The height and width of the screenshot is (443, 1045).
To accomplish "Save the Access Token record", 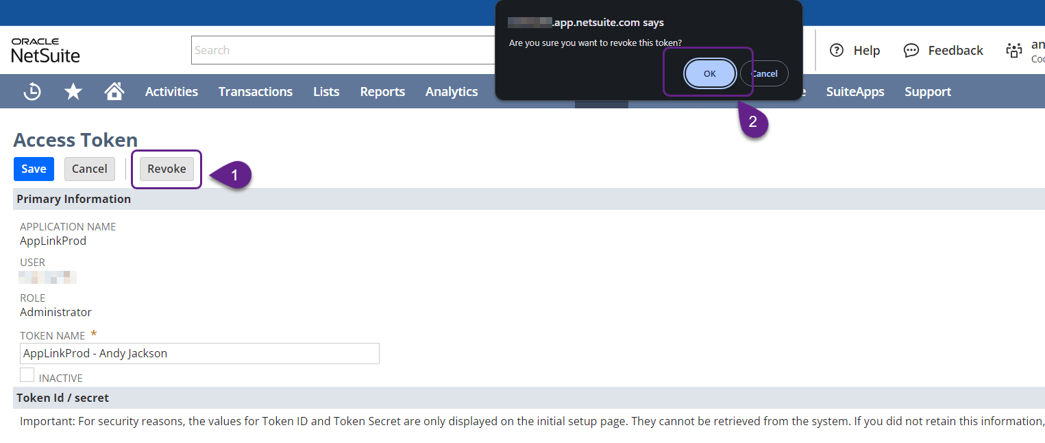I will coord(34,168).
